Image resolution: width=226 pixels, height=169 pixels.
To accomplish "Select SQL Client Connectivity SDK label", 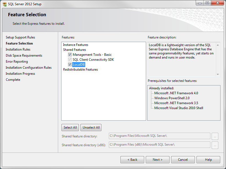I will 93,60.
